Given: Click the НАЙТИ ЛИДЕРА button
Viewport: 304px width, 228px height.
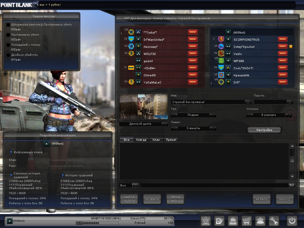Looking at the screenshot, I should click(129, 199).
